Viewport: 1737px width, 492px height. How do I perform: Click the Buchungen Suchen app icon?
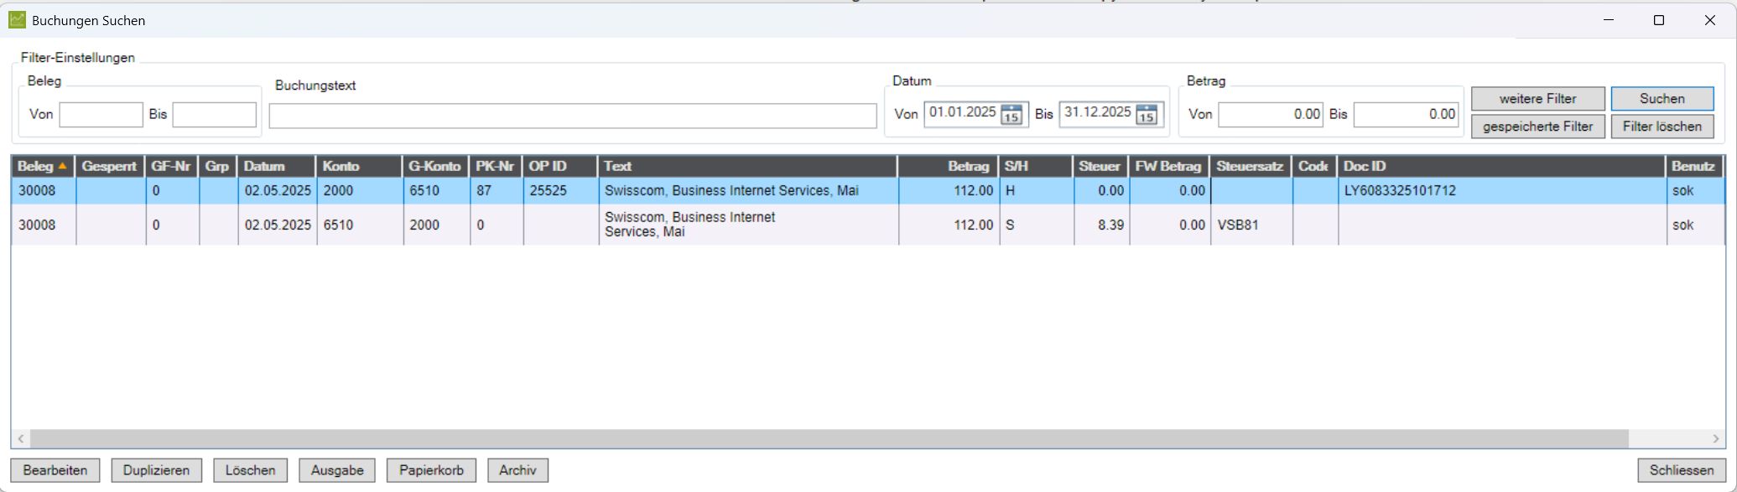point(17,20)
